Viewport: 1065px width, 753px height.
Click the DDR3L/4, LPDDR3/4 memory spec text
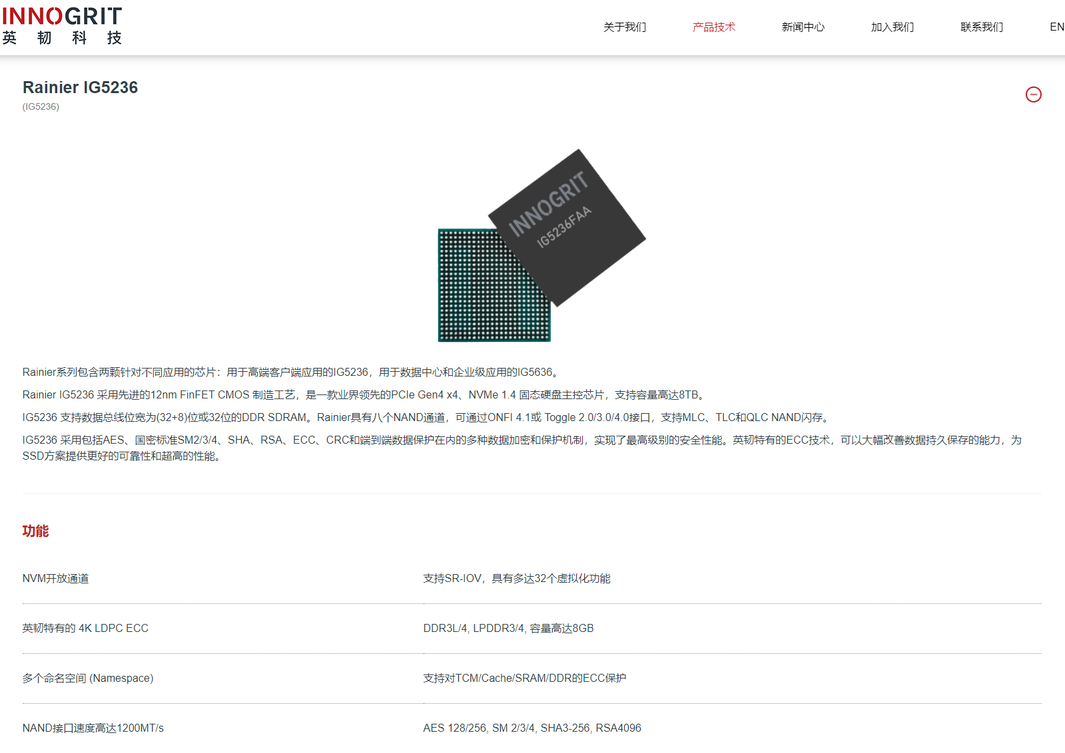coord(508,628)
